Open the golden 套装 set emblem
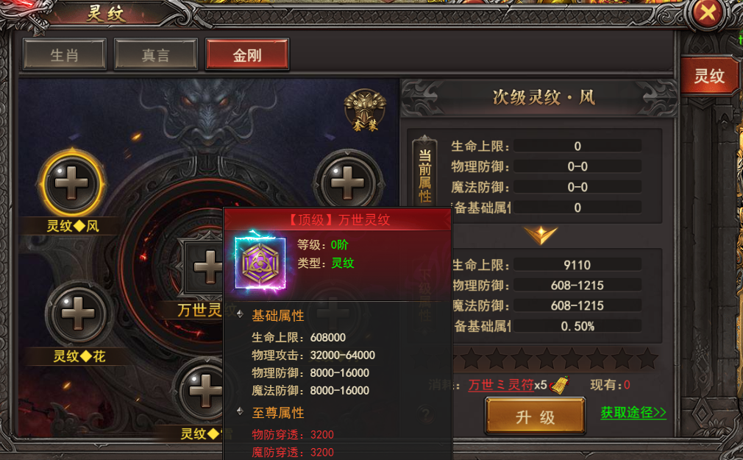 pos(364,110)
